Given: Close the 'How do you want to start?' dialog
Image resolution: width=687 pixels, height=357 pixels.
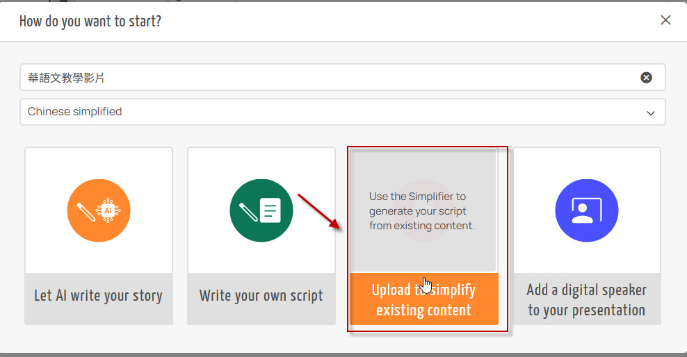Looking at the screenshot, I should point(665,20).
